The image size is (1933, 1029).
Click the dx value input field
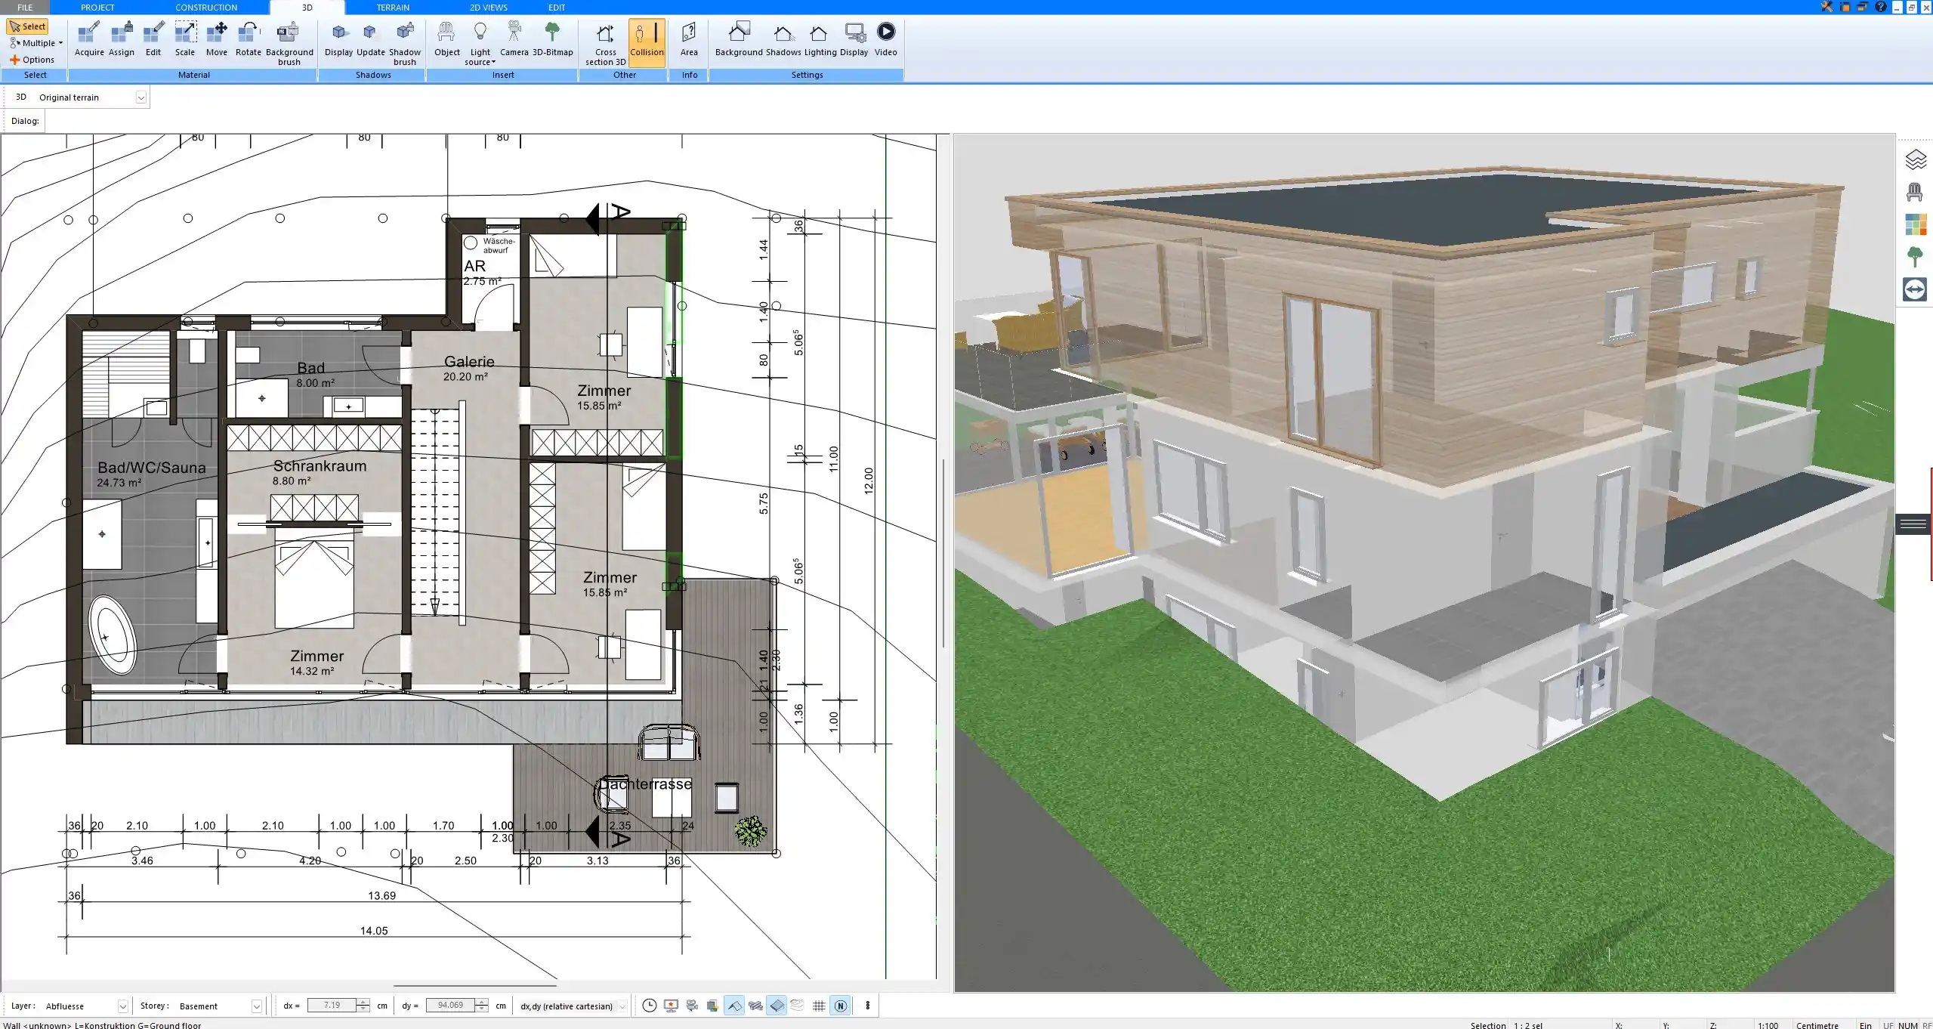pyautogui.click(x=332, y=1006)
